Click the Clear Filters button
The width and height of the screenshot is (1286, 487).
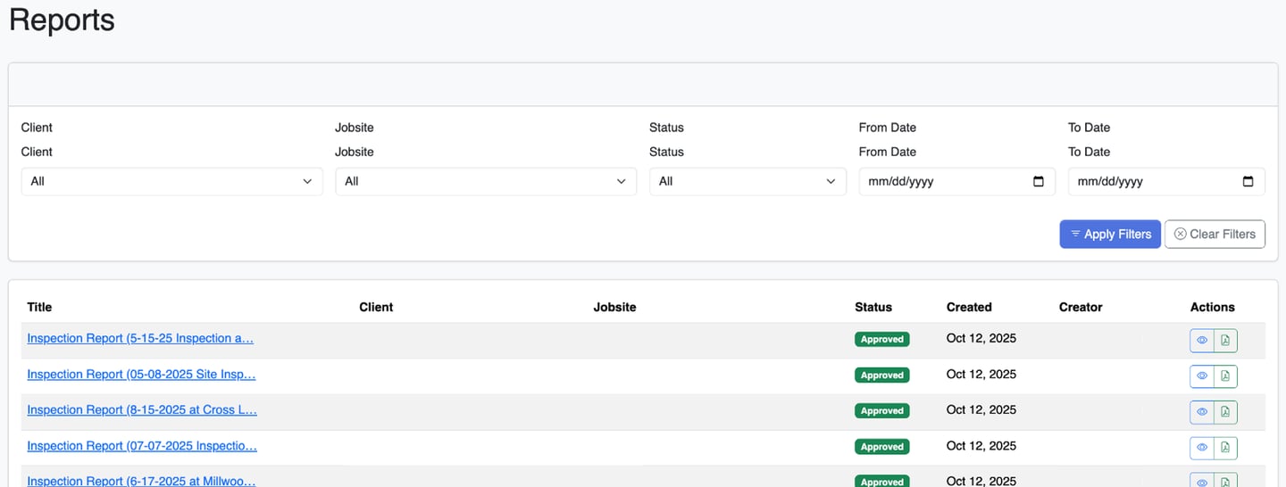pyautogui.click(x=1215, y=234)
